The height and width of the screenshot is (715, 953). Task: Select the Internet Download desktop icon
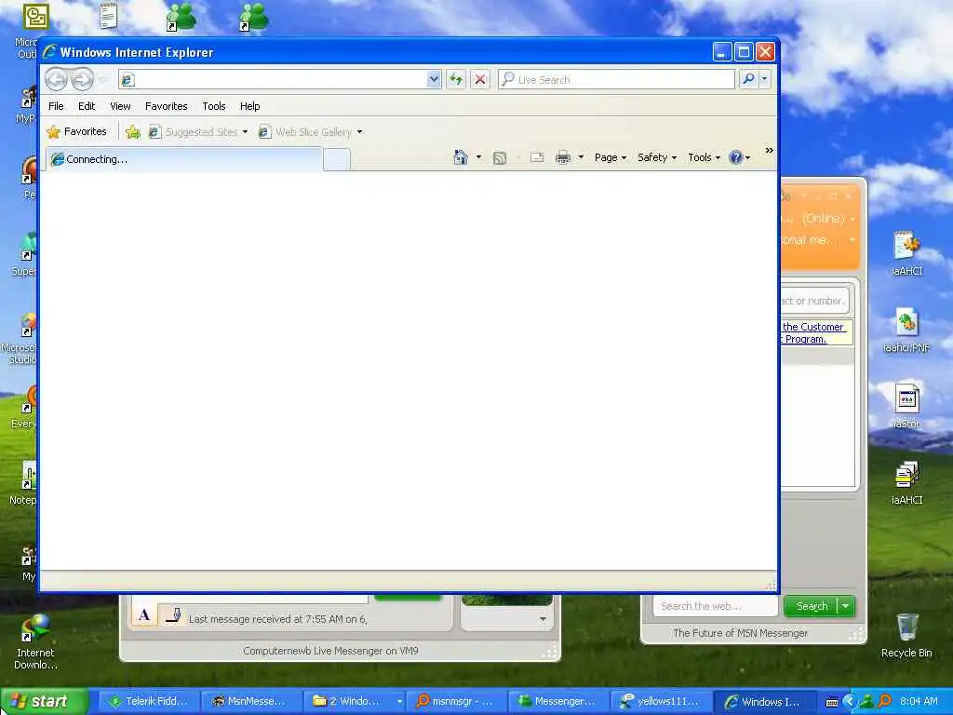coord(35,642)
